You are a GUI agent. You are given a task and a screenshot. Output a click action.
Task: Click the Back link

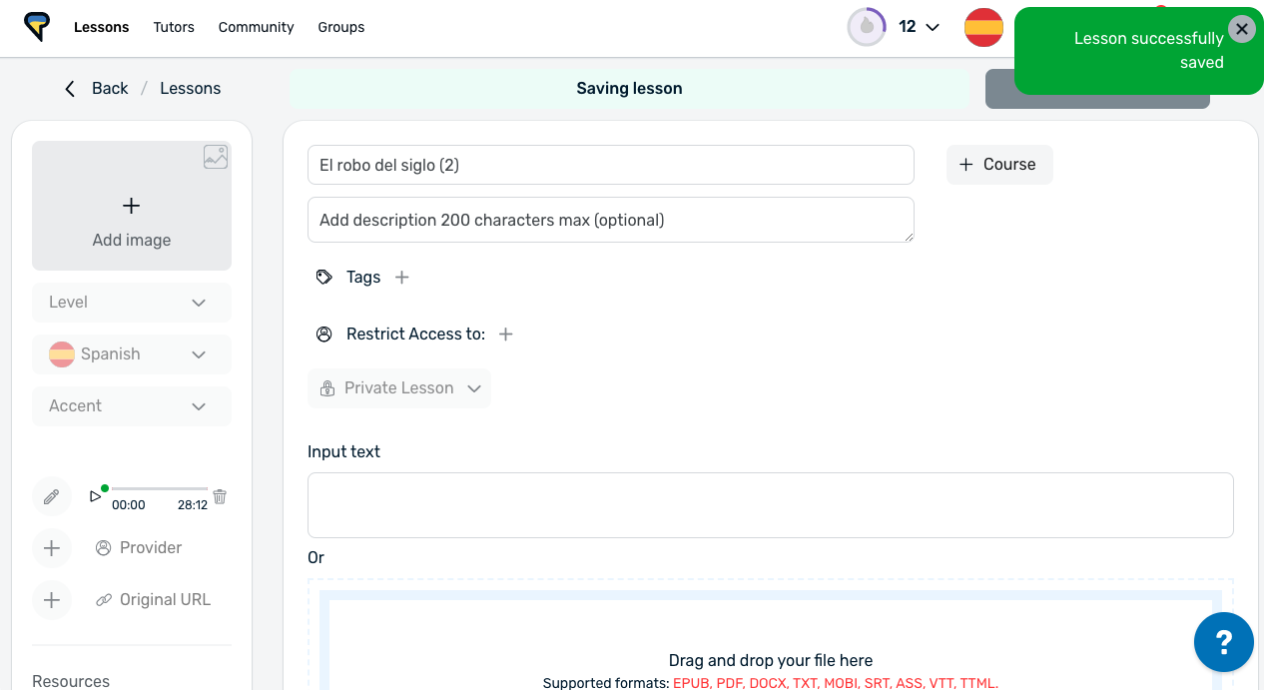click(x=97, y=89)
